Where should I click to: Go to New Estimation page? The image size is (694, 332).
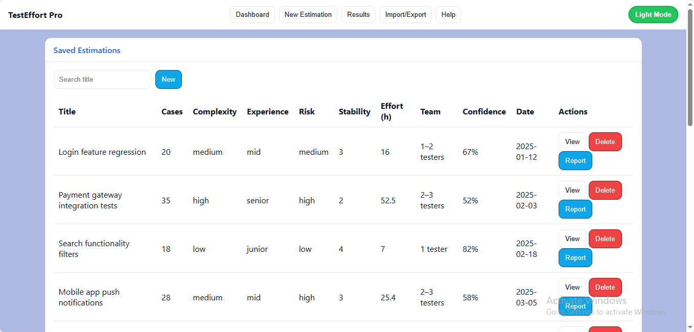point(308,15)
